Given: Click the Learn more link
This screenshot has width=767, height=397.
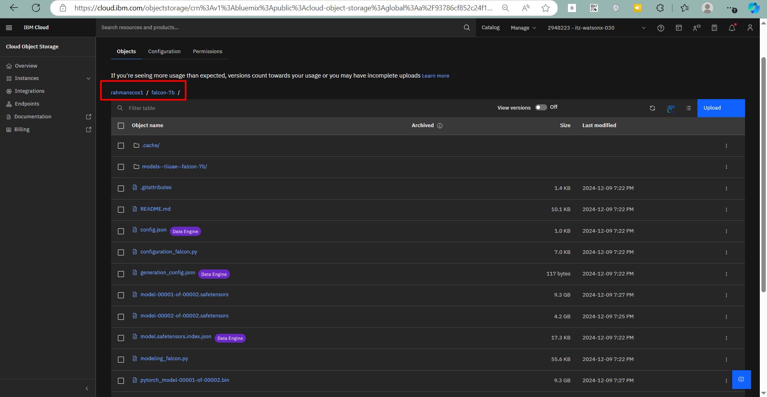Looking at the screenshot, I should [436, 76].
